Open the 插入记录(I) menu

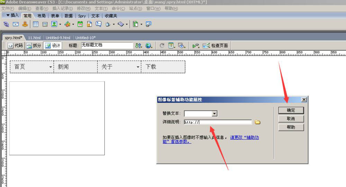point(62,9)
